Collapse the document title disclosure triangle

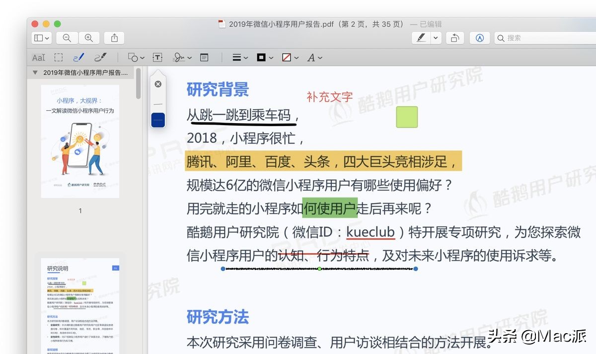click(x=35, y=72)
